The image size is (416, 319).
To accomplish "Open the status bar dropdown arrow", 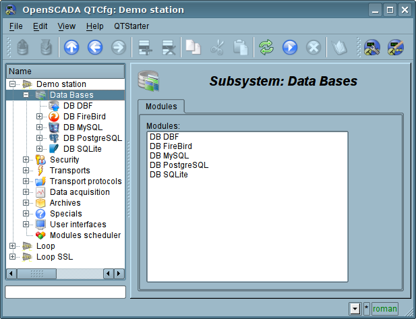I will (x=355, y=309).
